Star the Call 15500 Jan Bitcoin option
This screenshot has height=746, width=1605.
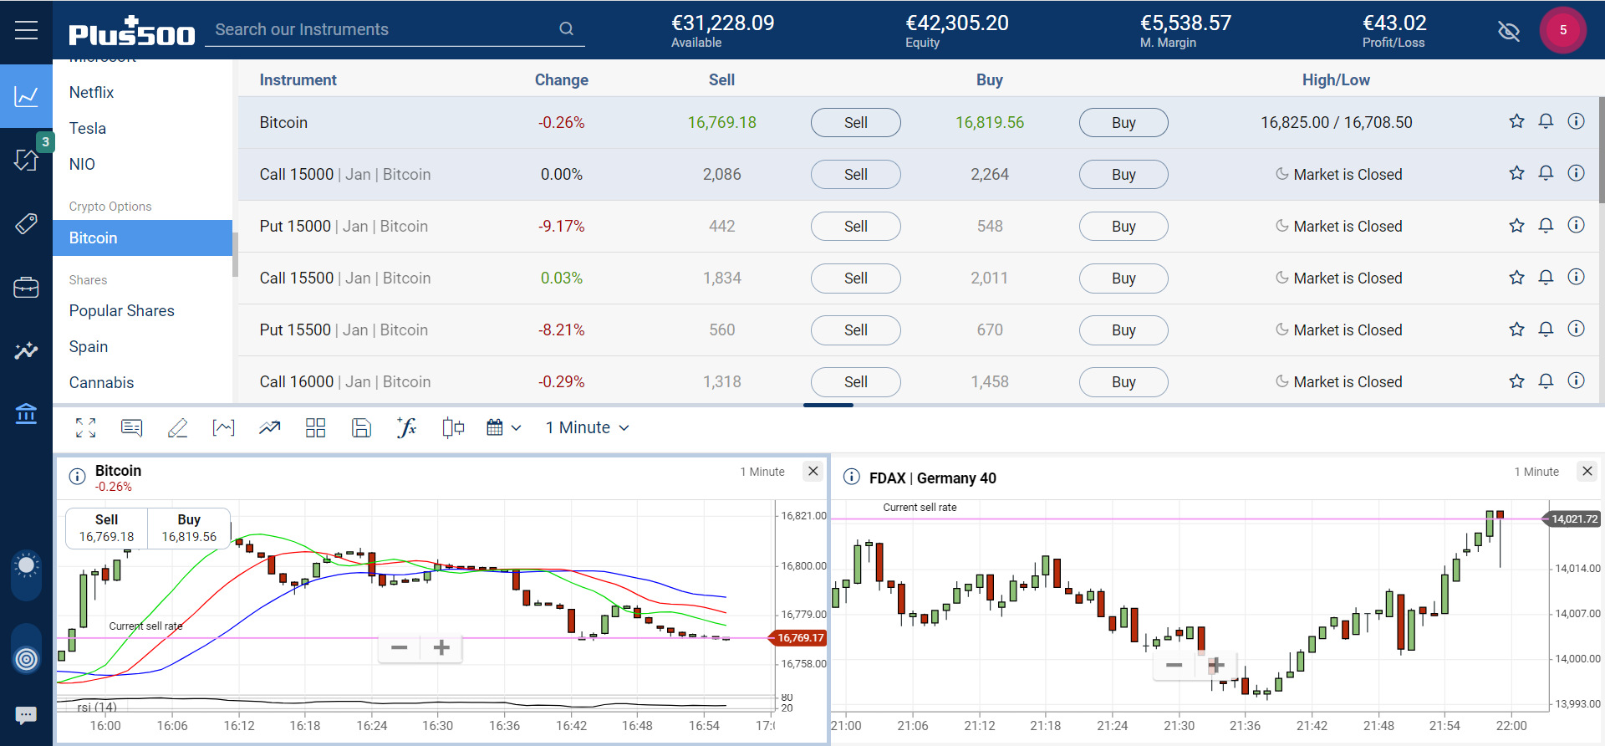pos(1516,277)
